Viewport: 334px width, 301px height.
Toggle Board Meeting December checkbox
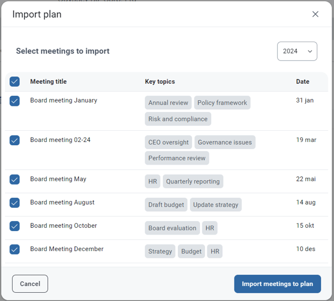tap(14, 249)
